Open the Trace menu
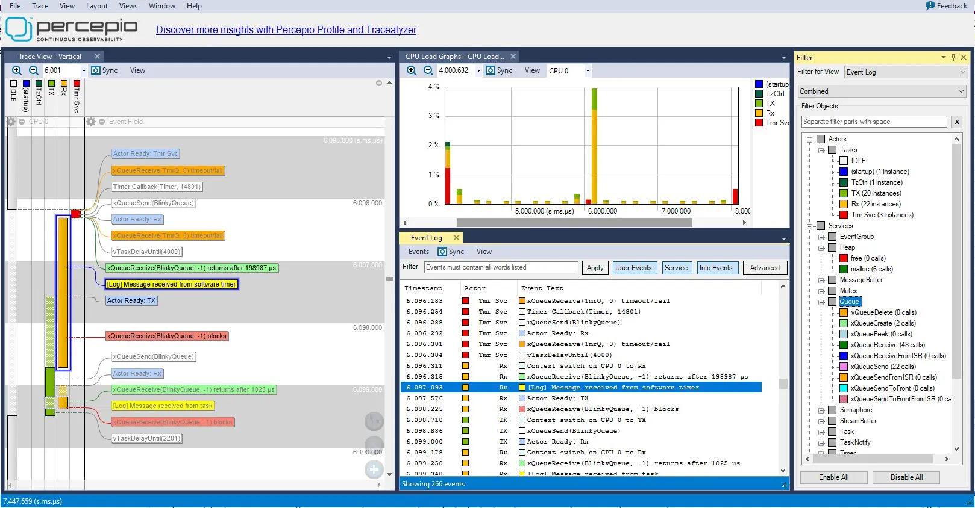The height and width of the screenshot is (508, 975). tap(40, 6)
